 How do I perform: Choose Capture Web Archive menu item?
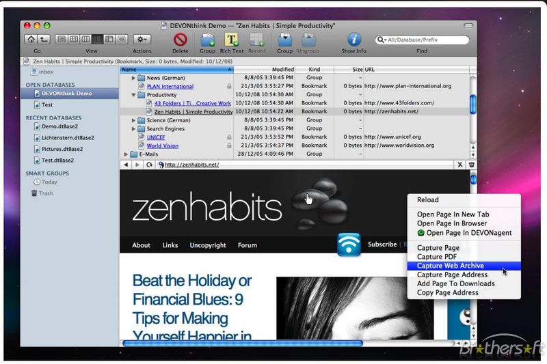tap(464, 266)
